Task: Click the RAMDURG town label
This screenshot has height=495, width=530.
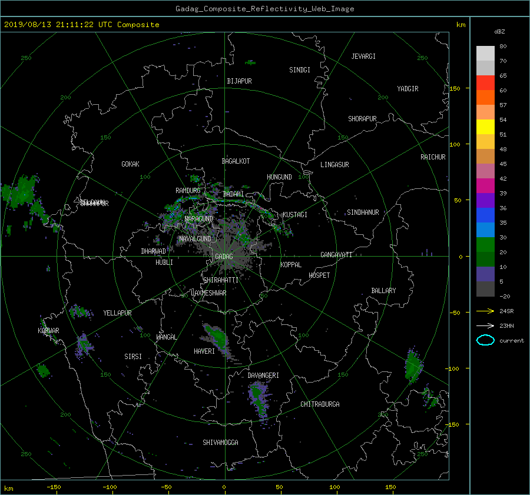Action: point(188,191)
